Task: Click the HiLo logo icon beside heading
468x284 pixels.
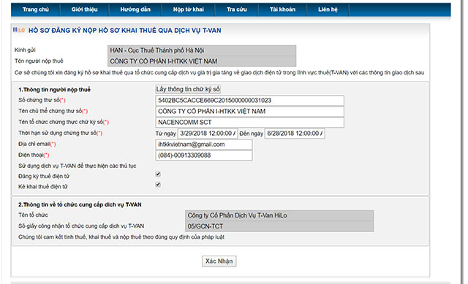Action: [x=19, y=30]
